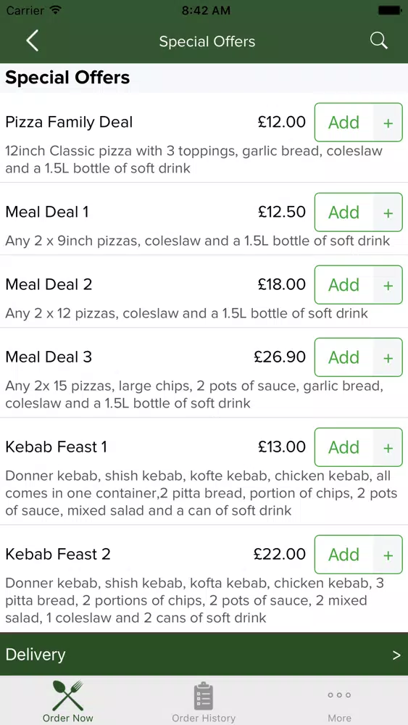The image size is (408, 725).
Task: Add Pizza Family Deal to order
Action: pyautogui.click(x=344, y=123)
